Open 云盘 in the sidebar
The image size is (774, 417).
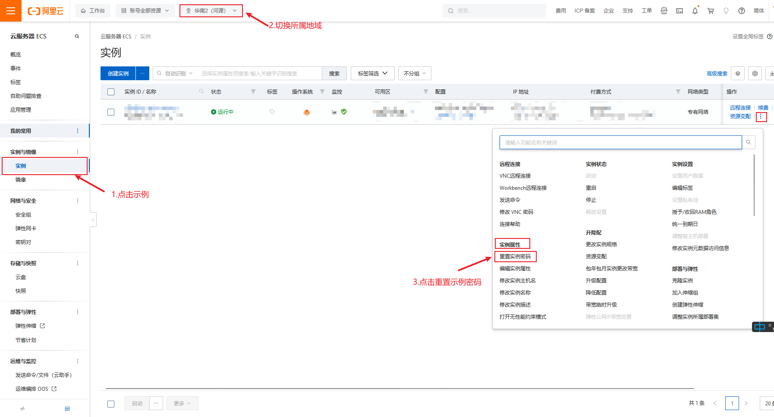21,277
